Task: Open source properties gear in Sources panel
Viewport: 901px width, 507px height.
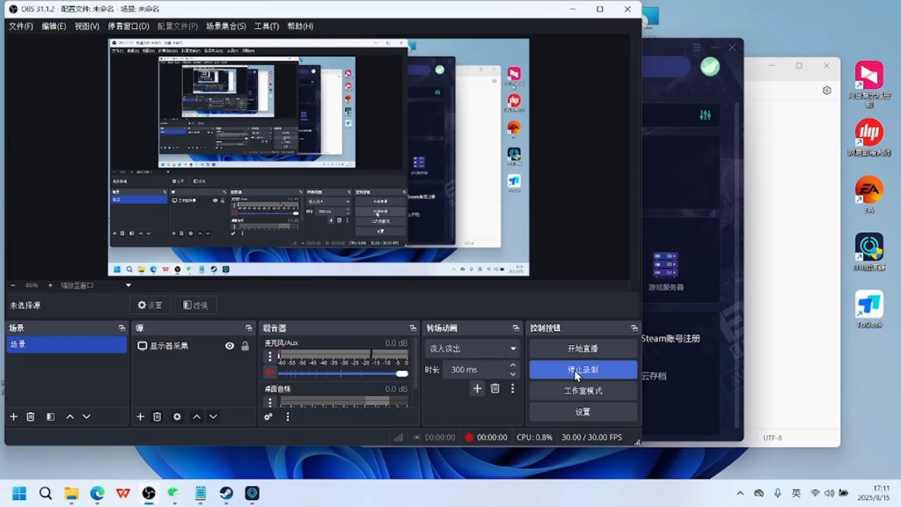Action: click(177, 416)
